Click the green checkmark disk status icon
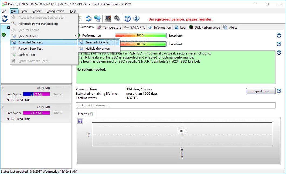This screenshot has height=174, width=286. tap(4, 35)
